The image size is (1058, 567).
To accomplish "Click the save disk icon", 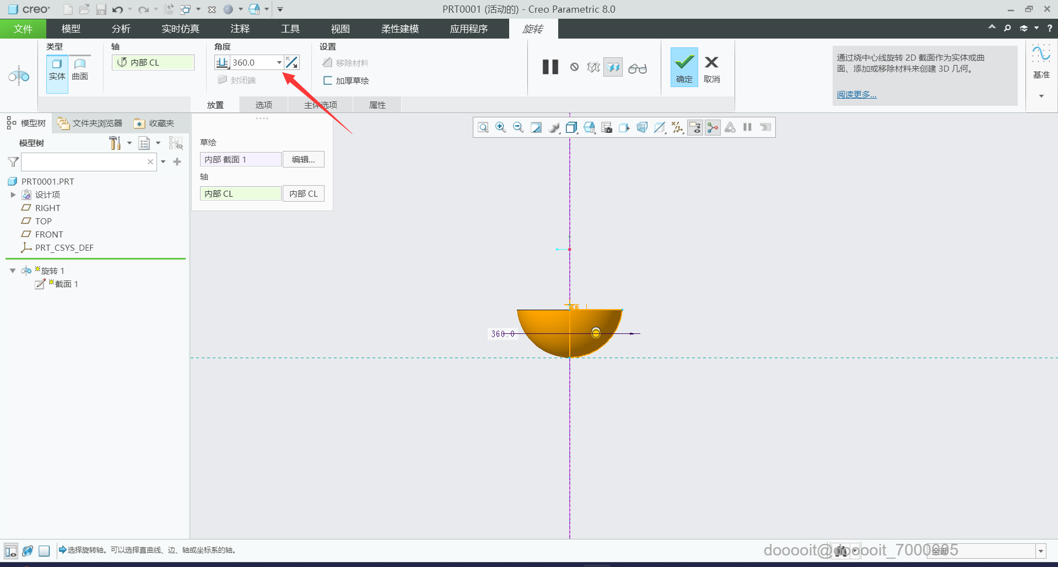I will (101, 9).
